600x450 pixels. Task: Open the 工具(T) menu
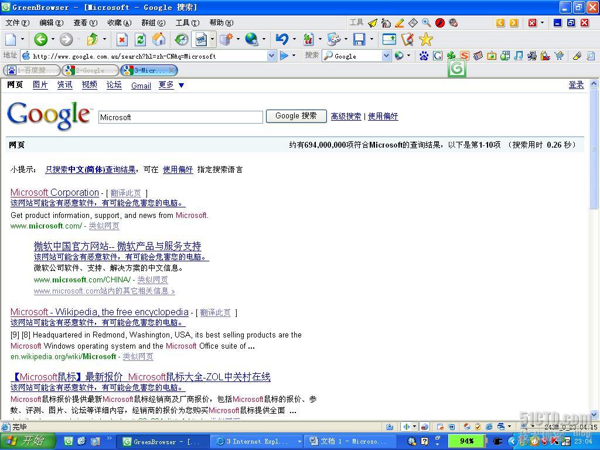click(x=187, y=23)
